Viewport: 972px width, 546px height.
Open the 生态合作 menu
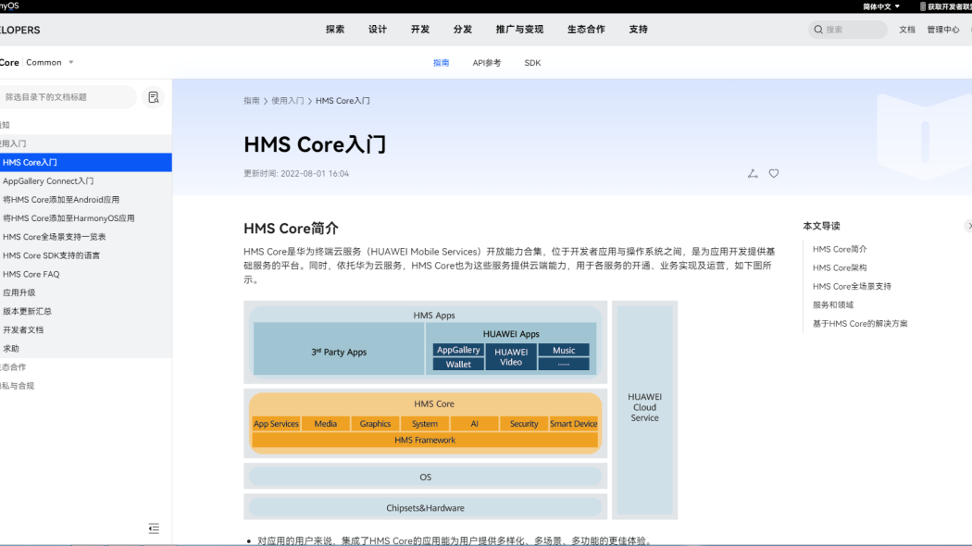point(586,29)
